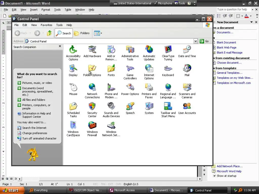This screenshot has height=194, width=259.
Task: Open the Mail applet
Action: click(x=187, y=70)
